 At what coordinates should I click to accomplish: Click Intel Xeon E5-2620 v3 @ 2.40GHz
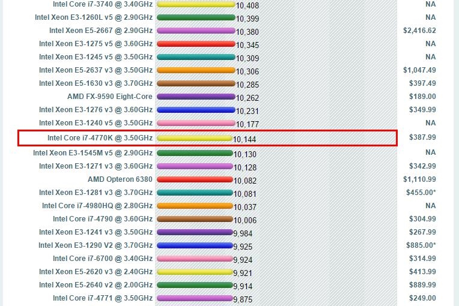pyautogui.click(x=96, y=272)
